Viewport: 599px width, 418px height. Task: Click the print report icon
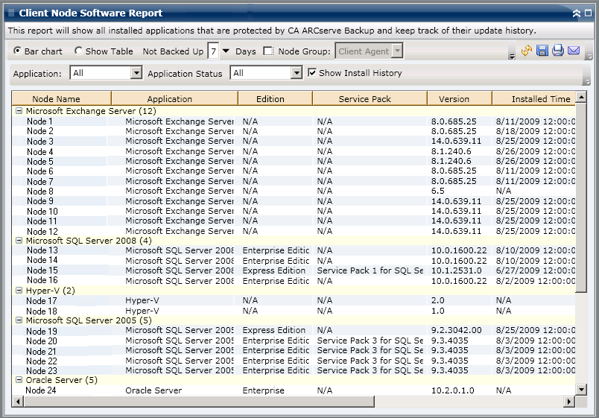coord(558,51)
